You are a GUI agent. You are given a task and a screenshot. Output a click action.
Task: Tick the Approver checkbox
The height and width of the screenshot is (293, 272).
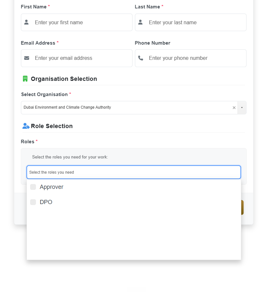click(x=33, y=187)
